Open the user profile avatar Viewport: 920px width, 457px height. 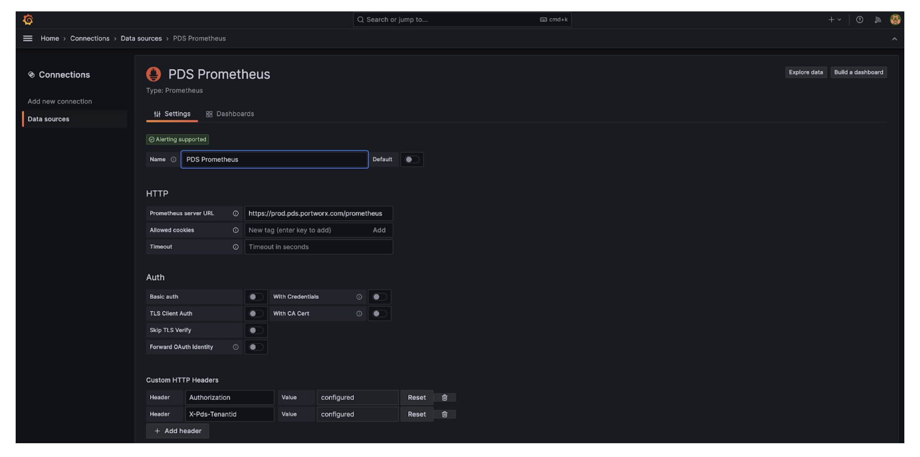click(x=895, y=19)
